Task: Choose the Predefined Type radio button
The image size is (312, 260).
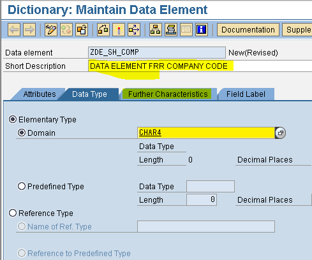Action: (22, 186)
